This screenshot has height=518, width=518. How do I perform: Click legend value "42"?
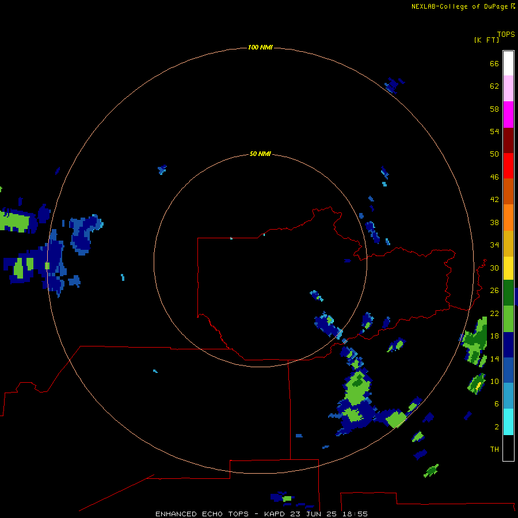tap(494, 200)
